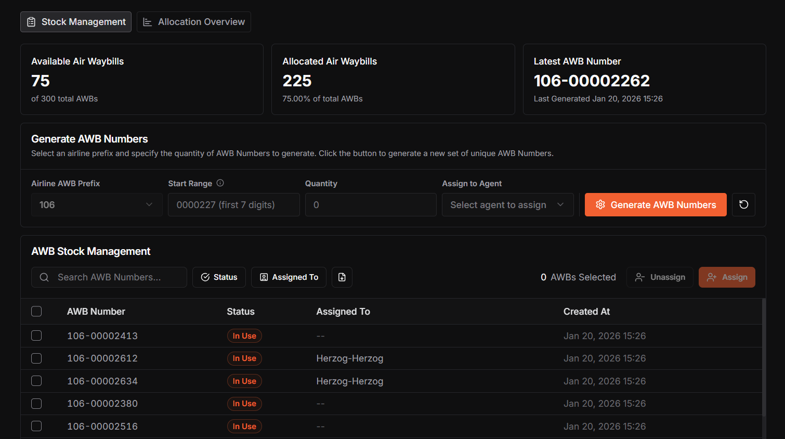This screenshot has height=439, width=785.
Task: Click the reset icon beside Generate AWB Numbers
Action: (743, 204)
